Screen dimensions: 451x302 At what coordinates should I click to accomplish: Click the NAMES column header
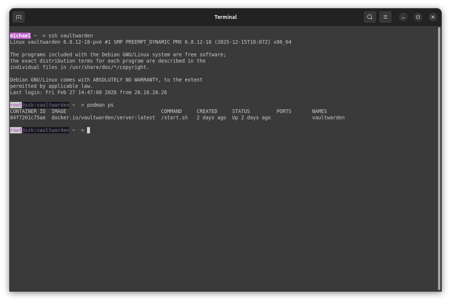pyautogui.click(x=319, y=112)
